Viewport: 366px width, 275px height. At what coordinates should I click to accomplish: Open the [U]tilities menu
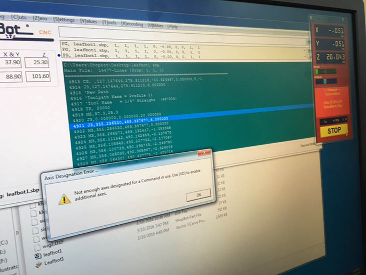155,25
